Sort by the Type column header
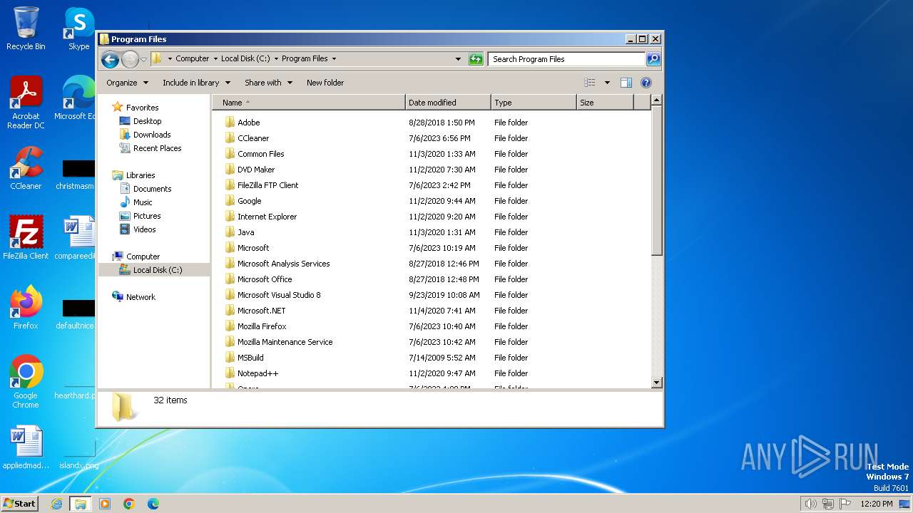 pos(534,103)
